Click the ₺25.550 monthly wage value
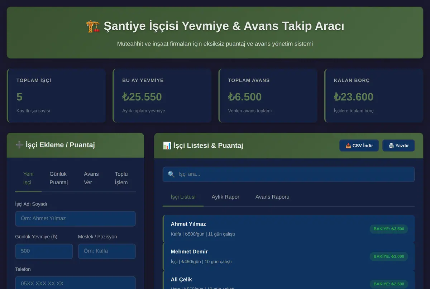Viewport: 430px width, 289px height. coord(142,97)
